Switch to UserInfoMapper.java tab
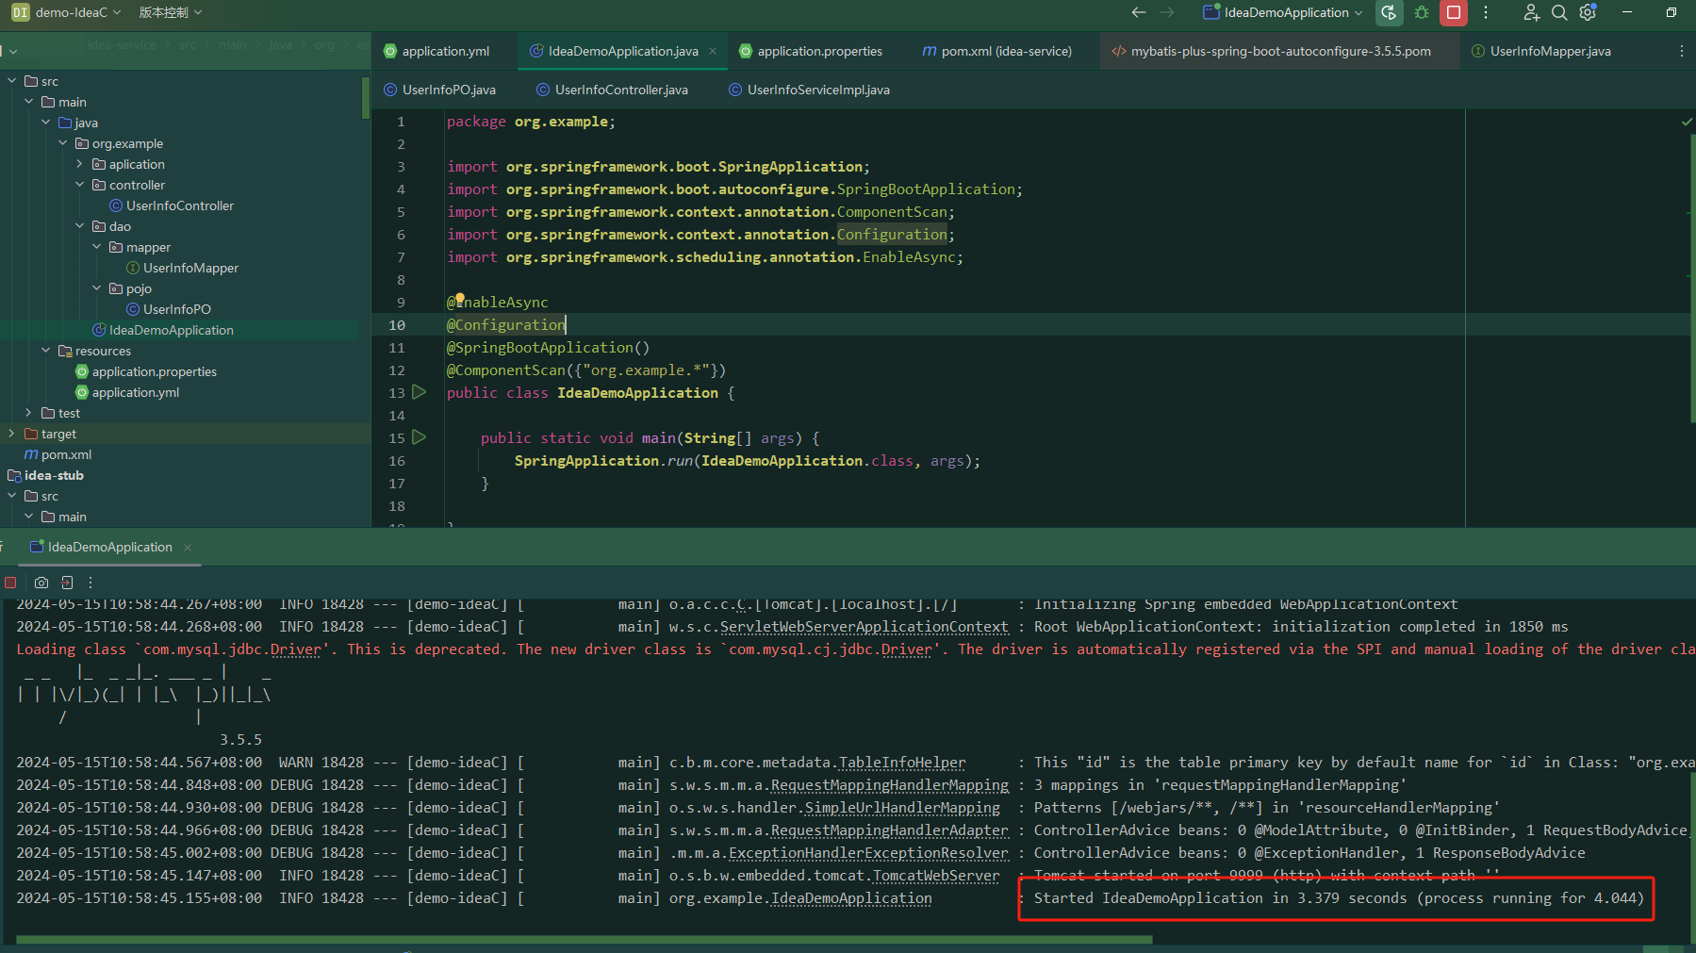The height and width of the screenshot is (953, 1696). 1541,51
